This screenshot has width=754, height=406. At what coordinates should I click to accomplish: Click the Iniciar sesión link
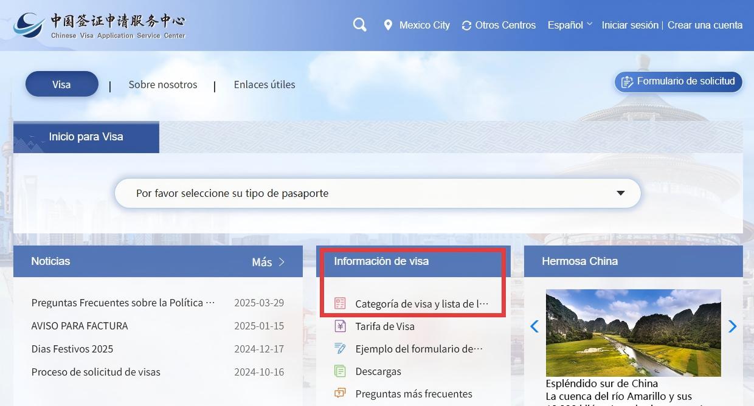click(x=630, y=25)
